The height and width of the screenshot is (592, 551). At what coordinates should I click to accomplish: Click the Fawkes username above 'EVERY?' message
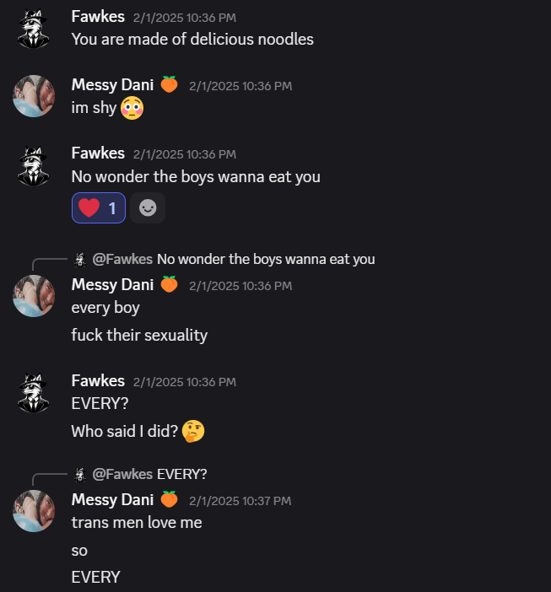98,380
